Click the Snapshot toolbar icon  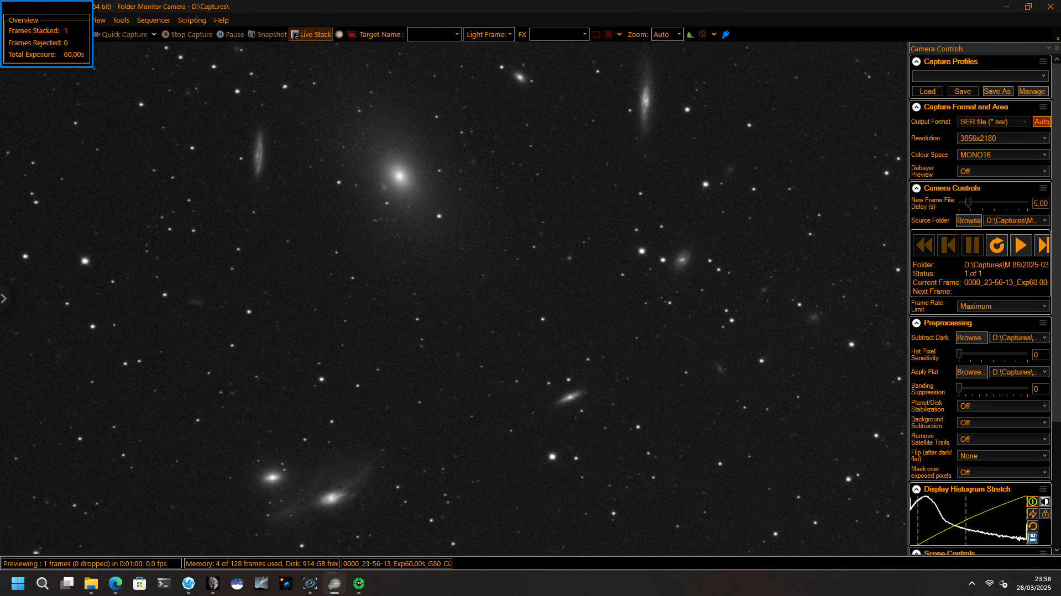coord(267,34)
